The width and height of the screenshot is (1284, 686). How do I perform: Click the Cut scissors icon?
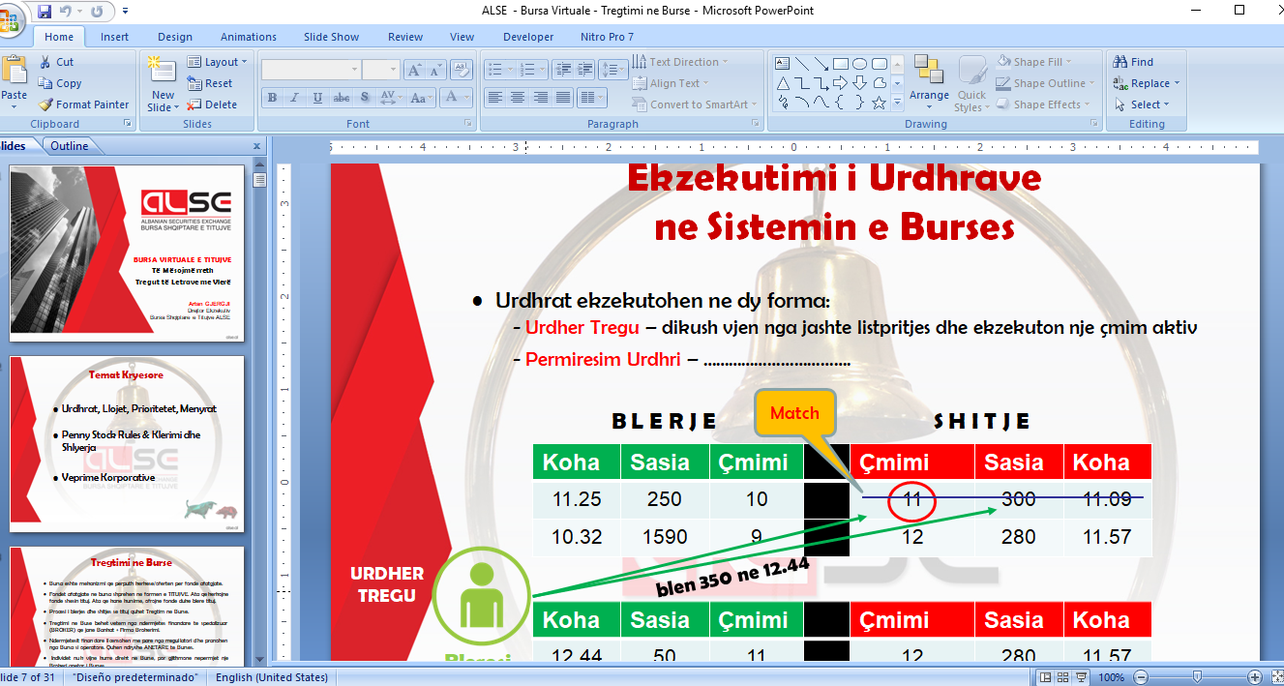45,62
